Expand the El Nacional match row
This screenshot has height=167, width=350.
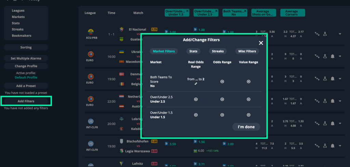(340, 34)
